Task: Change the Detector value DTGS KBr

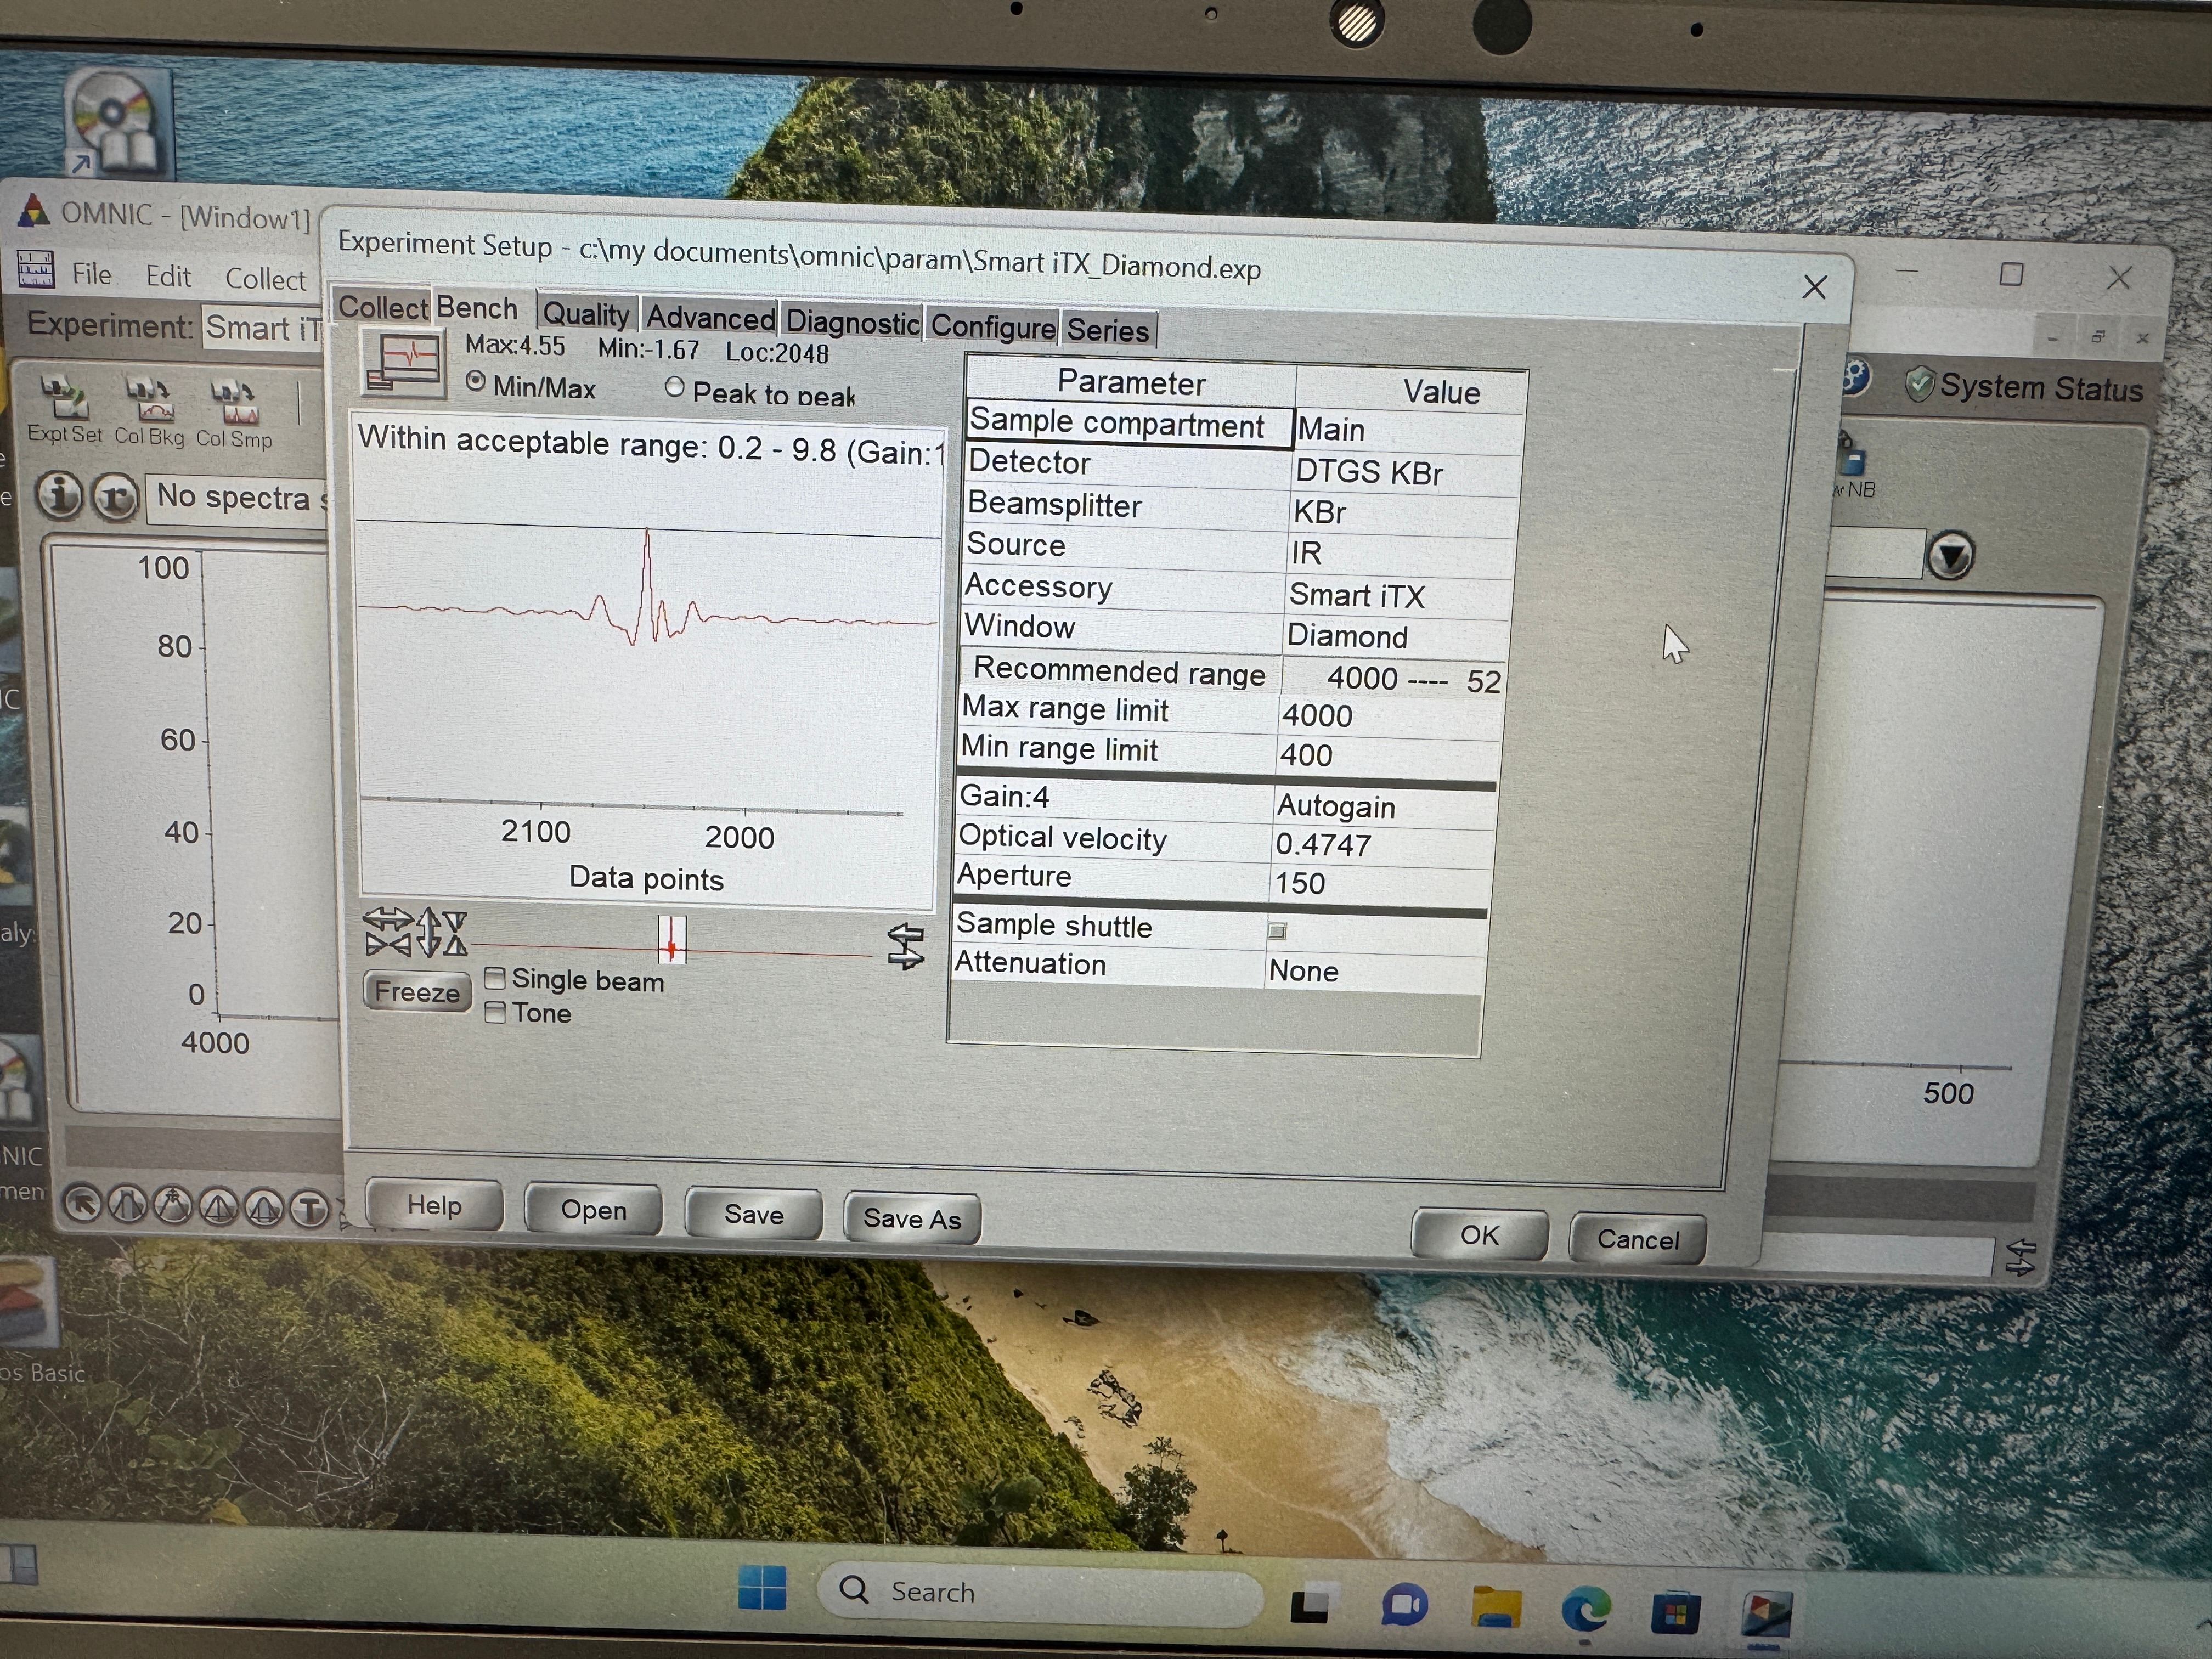Action: point(1408,472)
